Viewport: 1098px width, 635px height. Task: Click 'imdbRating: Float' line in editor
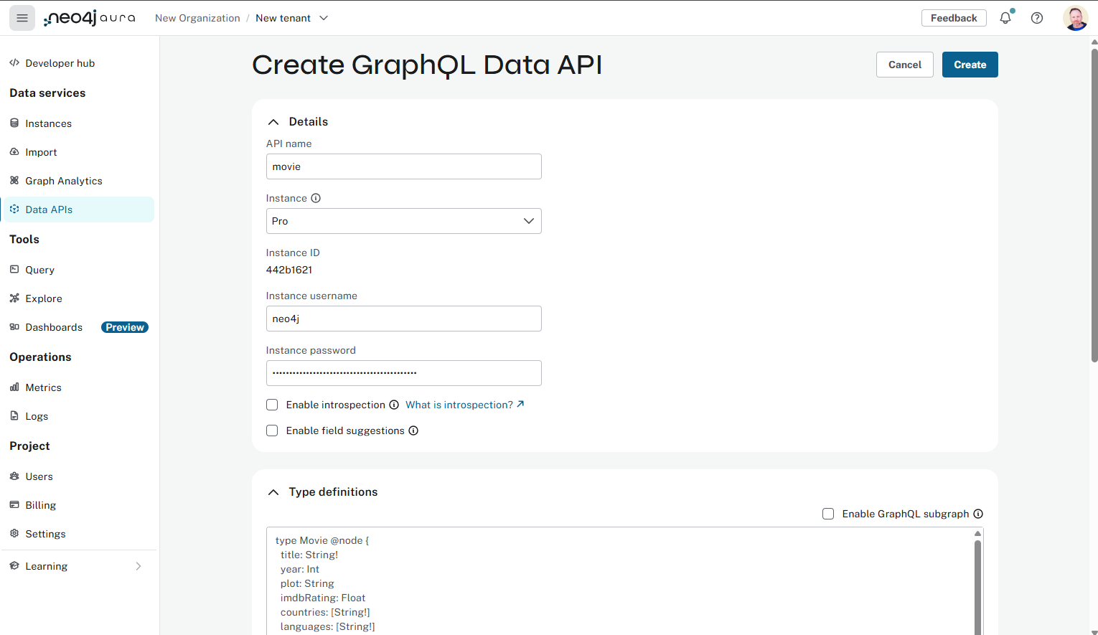tap(323, 598)
